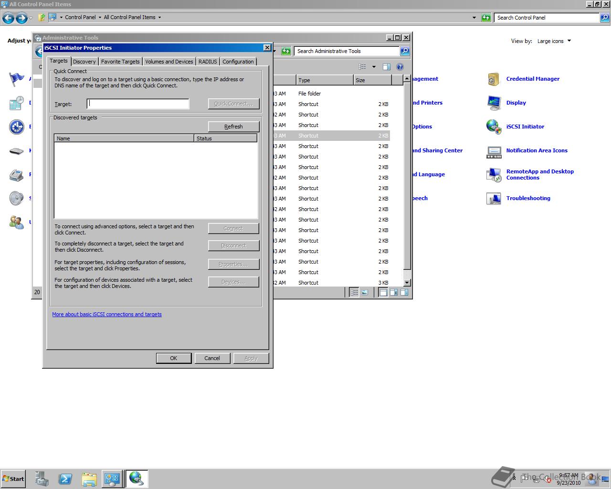Click the Control Panel back arrow button

8,18
